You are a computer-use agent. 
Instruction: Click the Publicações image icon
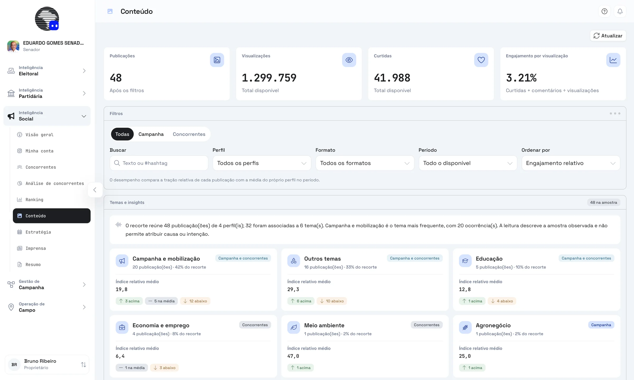point(217,60)
